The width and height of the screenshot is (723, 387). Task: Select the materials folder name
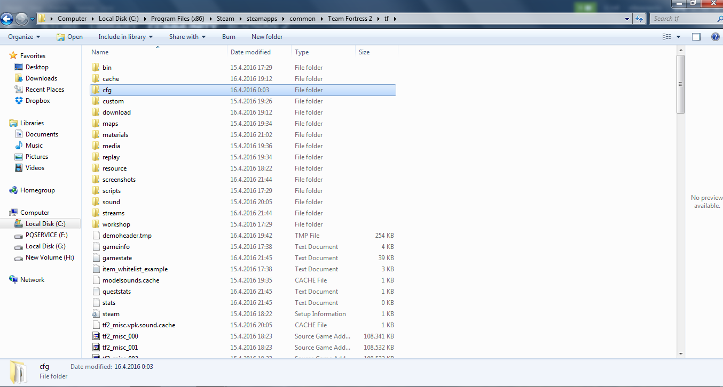tap(115, 135)
